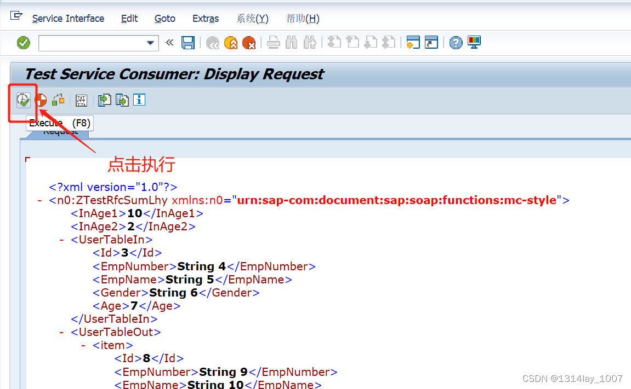631x389 pixels.
Task: Click the Id value 3 under UserTableIn
Action: tap(125, 253)
